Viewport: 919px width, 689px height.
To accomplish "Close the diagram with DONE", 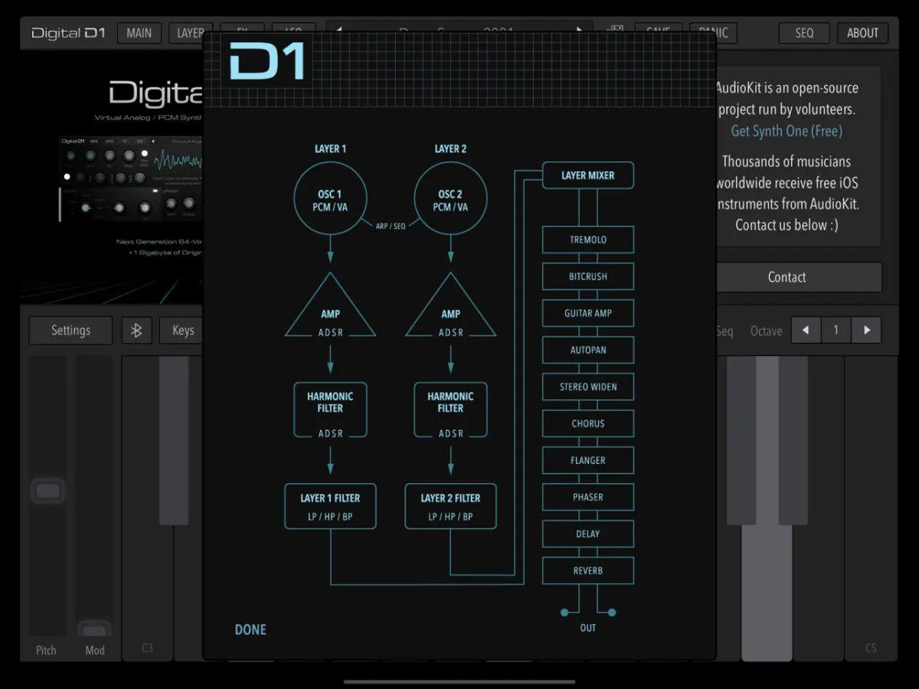I will (x=250, y=629).
